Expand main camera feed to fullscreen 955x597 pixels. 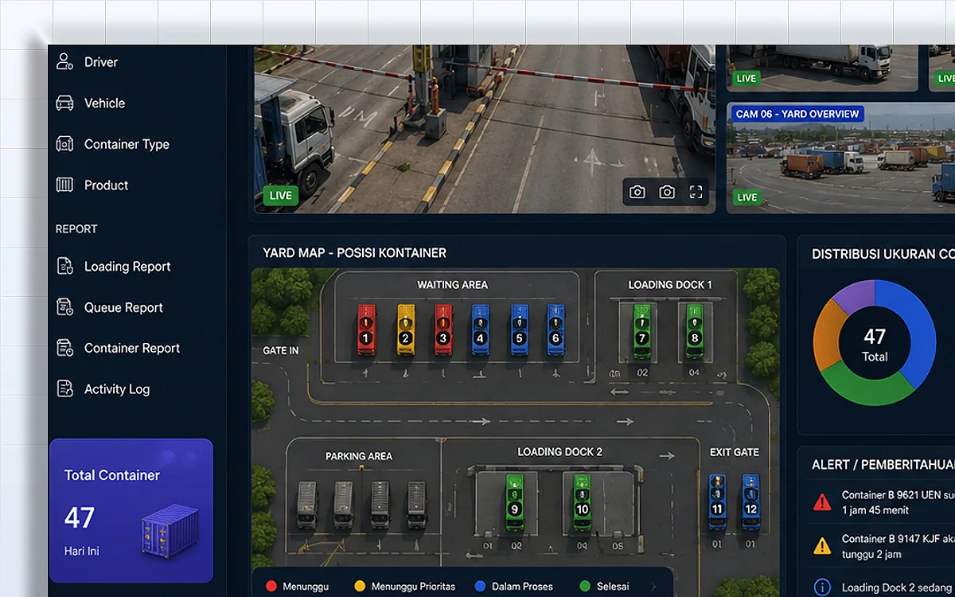pyautogui.click(x=696, y=192)
